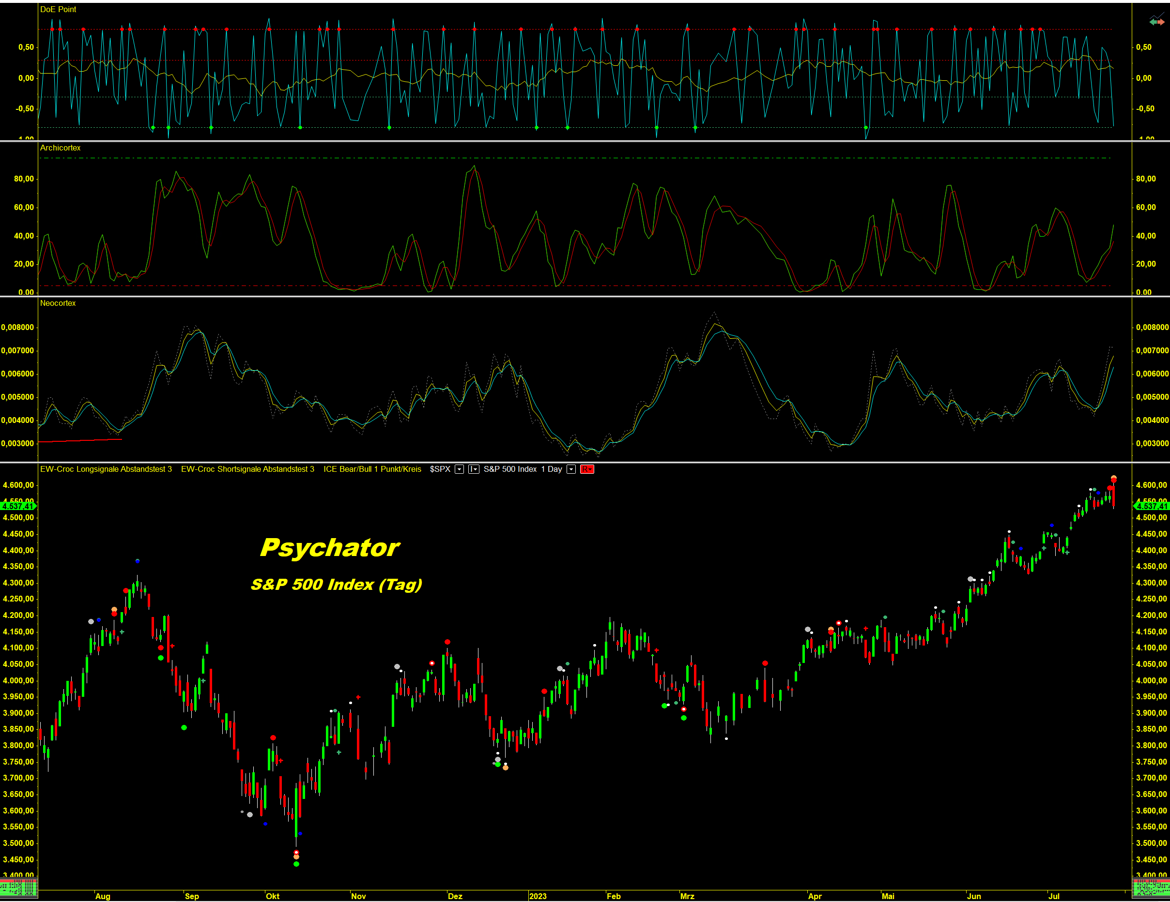Select EW-Croc Shortsignale Abstandstest 3 label
This screenshot has width=1170, height=902.
click(x=247, y=469)
